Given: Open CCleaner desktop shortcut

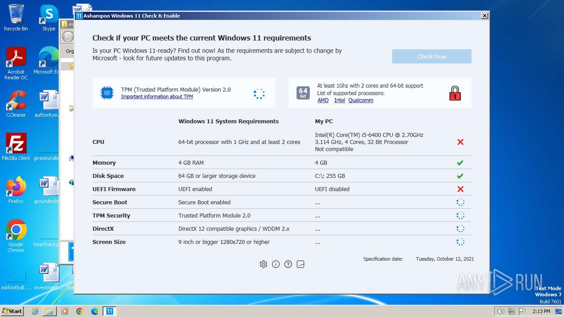Looking at the screenshot, I should click(x=16, y=104).
